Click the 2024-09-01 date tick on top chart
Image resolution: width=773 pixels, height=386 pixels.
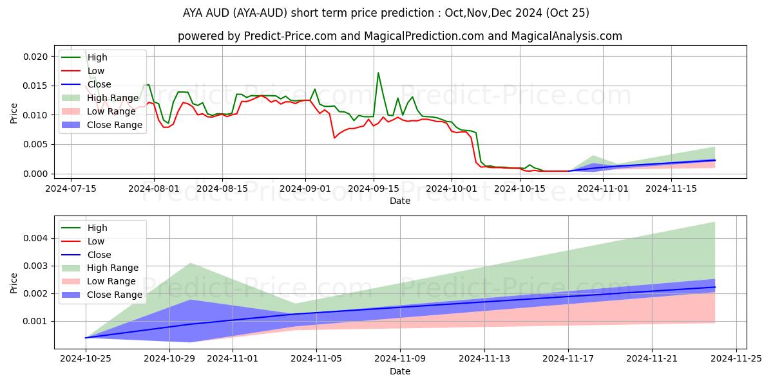point(305,188)
